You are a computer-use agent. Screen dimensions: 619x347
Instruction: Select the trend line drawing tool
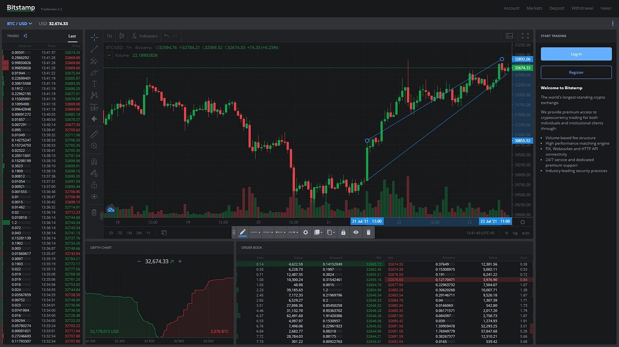(94, 49)
